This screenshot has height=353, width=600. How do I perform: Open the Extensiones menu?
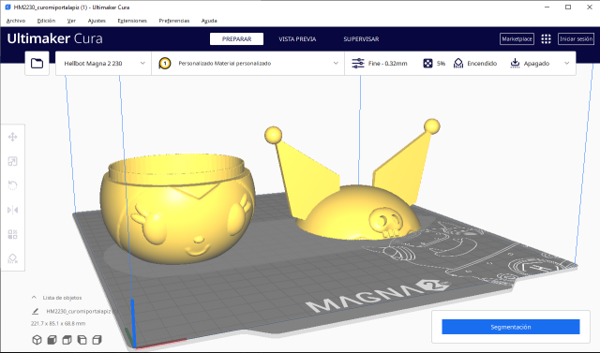point(132,21)
